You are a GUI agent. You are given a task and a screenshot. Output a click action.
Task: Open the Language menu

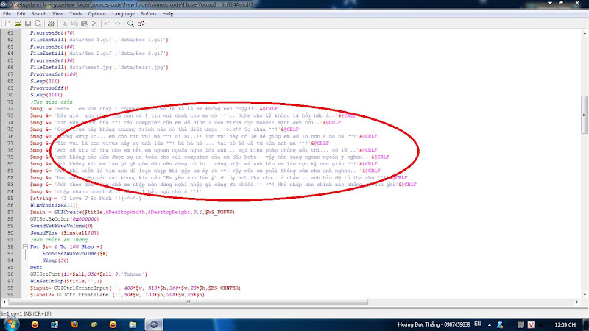click(123, 13)
